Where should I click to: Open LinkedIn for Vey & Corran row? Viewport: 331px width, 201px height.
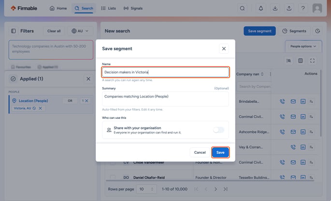pos(303,147)
